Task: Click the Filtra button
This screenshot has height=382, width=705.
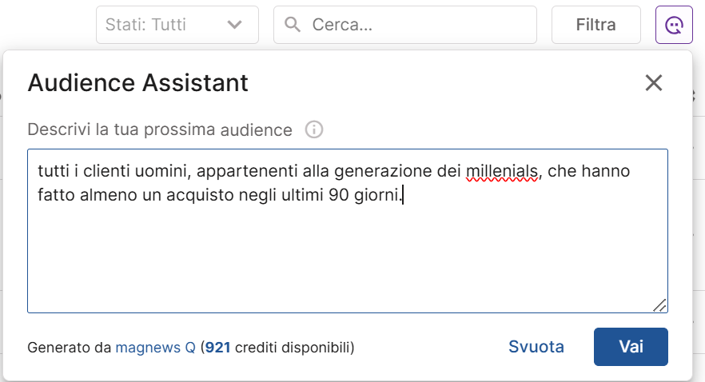Action: (595, 25)
